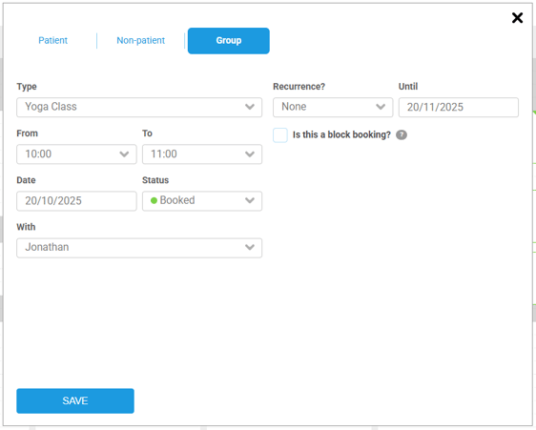Open the With practitioner dropdown
This screenshot has height=430, width=536.
pyautogui.click(x=139, y=248)
